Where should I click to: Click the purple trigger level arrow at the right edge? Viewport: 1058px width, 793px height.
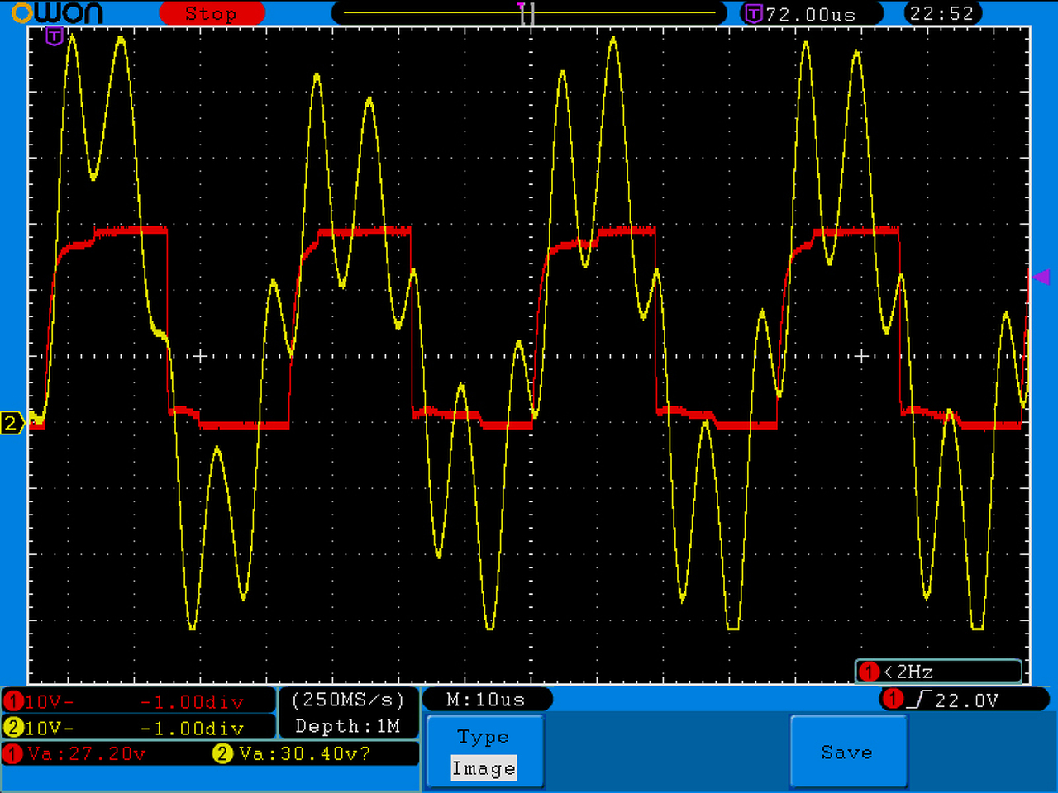coord(1041,277)
